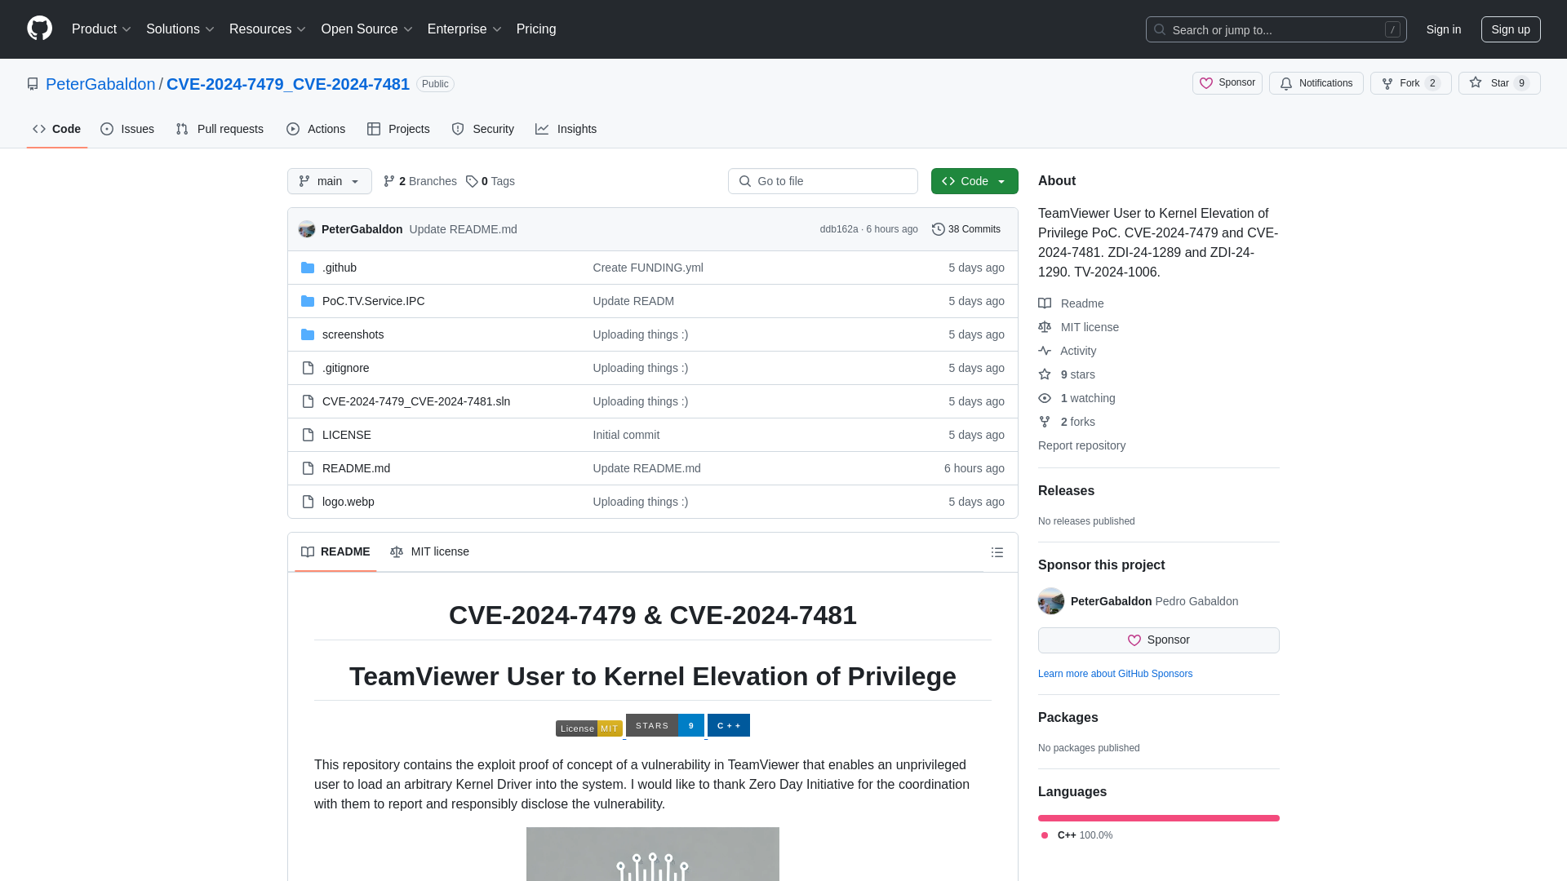Image resolution: width=1567 pixels, height=881 pixels.
Task: Click Sign in
Action: (x=1443, y=29)
